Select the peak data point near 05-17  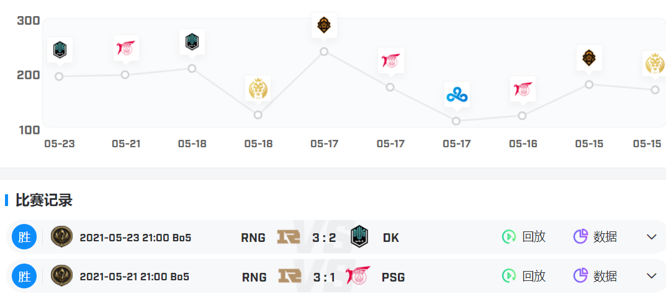324,51
